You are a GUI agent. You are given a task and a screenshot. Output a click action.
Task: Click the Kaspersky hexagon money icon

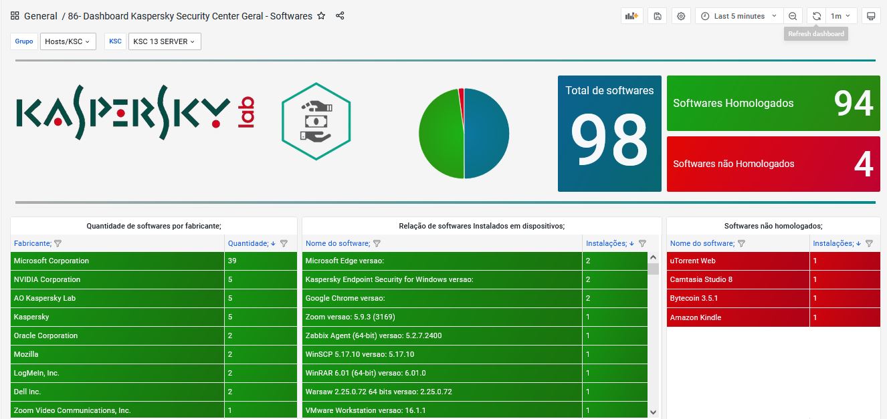316,122
